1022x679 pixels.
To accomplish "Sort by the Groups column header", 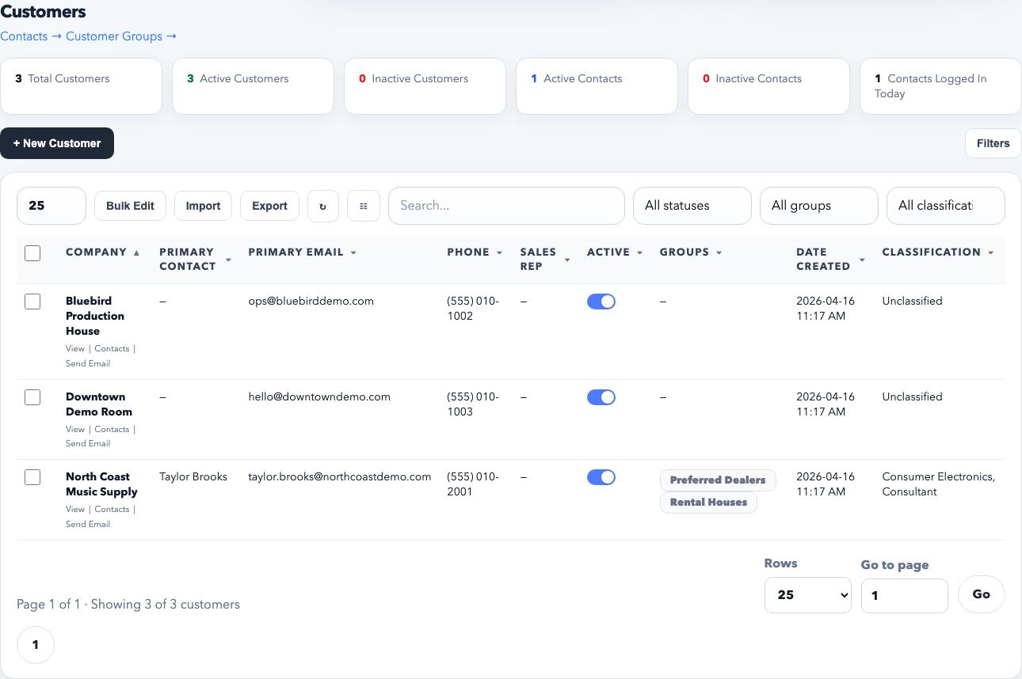I will [691, 252].
